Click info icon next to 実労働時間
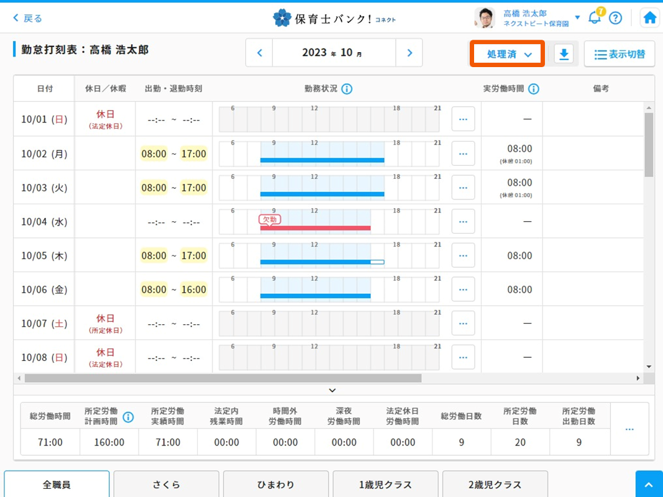Viewport: 663px width, 497px height. (x=533, y=89)
